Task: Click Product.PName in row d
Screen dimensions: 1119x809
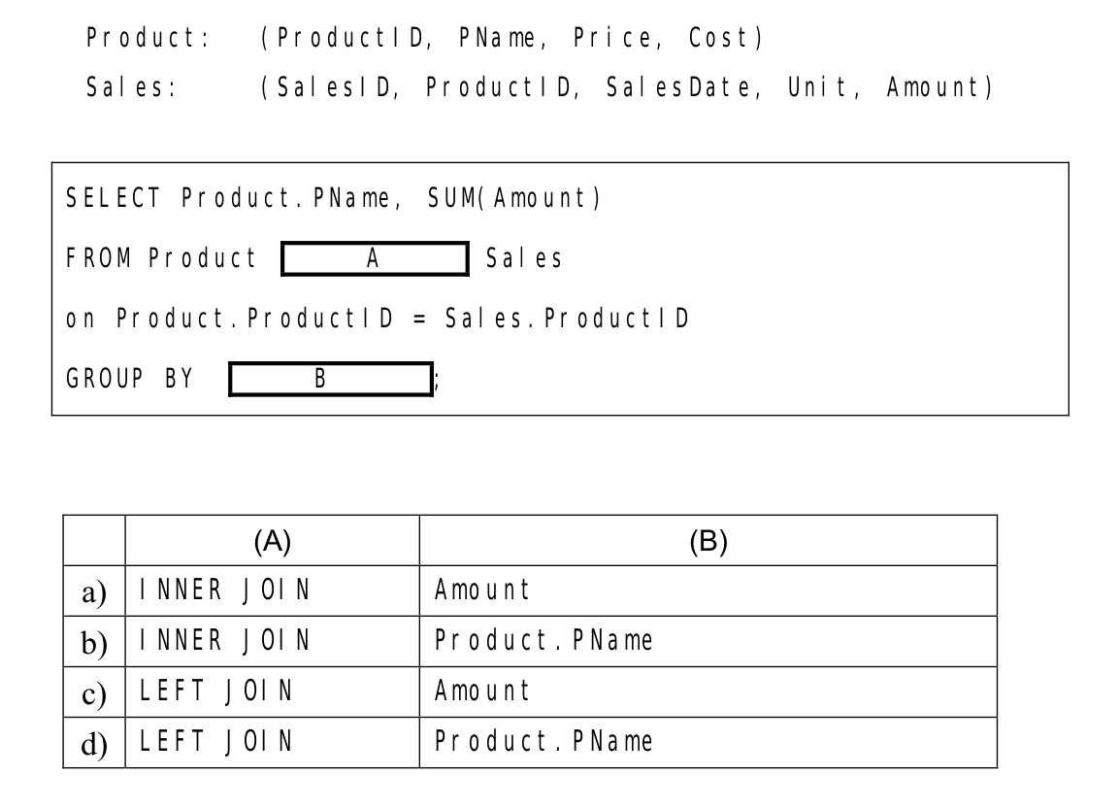Action: (x=543, y=742)
